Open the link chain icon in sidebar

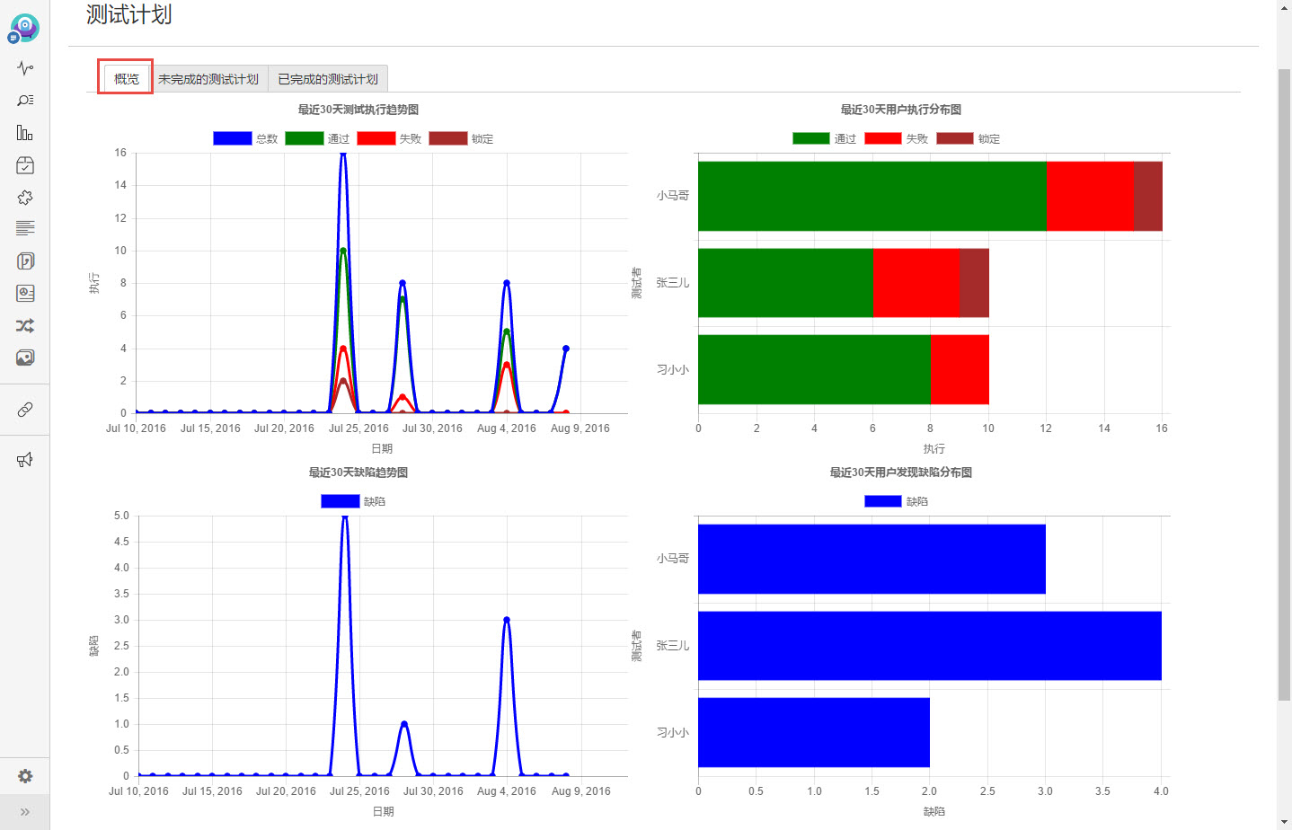pyautogui.click(x=25, y=410)
